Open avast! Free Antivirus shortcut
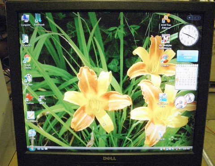The image size is (215, 166). click(x=166, y=21)
